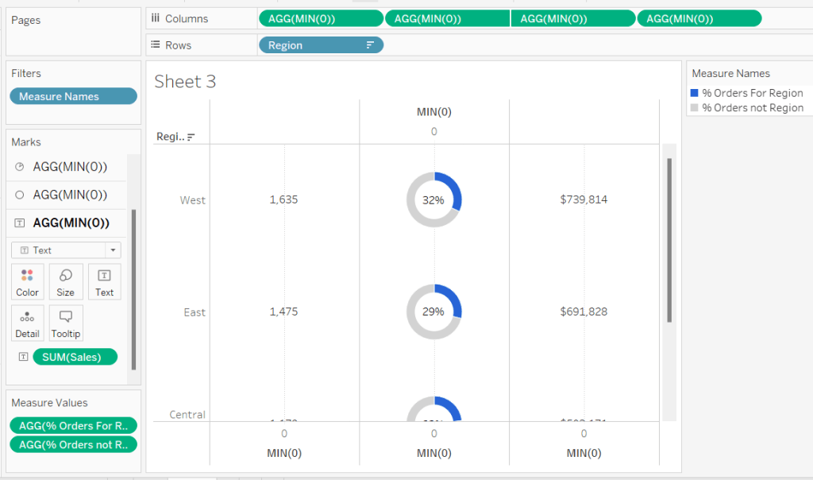Open the Text mark property button

point(104,281)
